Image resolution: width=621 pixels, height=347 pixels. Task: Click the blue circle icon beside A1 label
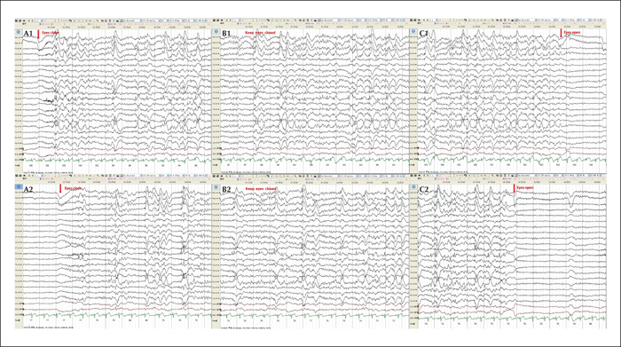pyautogui.click(x=19, y=32)
